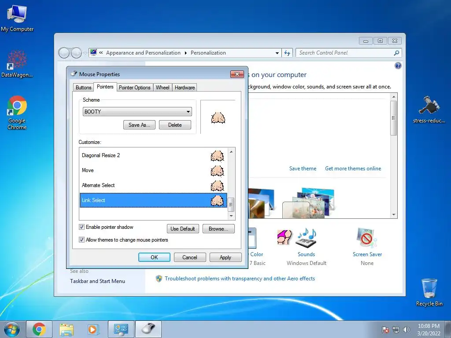Open the Sounds icon in Personalization

306,238
